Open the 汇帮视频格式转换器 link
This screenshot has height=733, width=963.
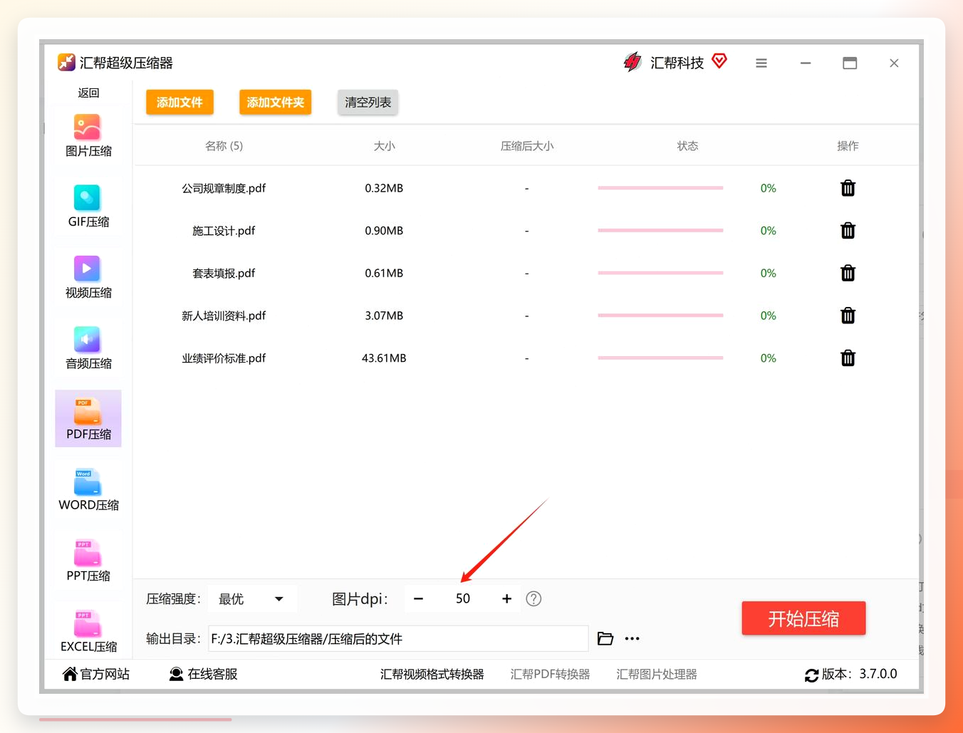pos(432,674)
